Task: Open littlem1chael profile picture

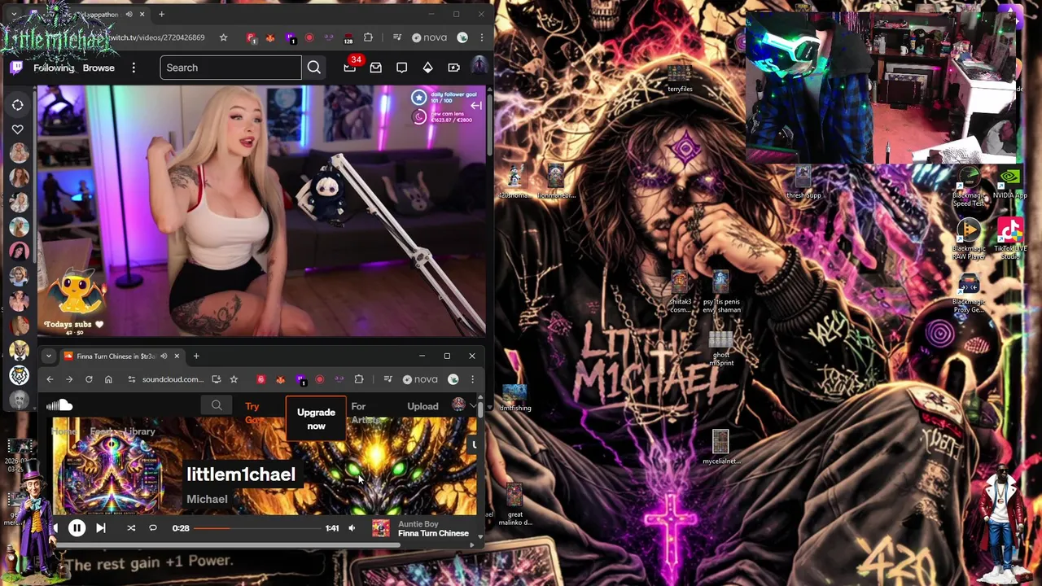Action: [x=112, y=466]
